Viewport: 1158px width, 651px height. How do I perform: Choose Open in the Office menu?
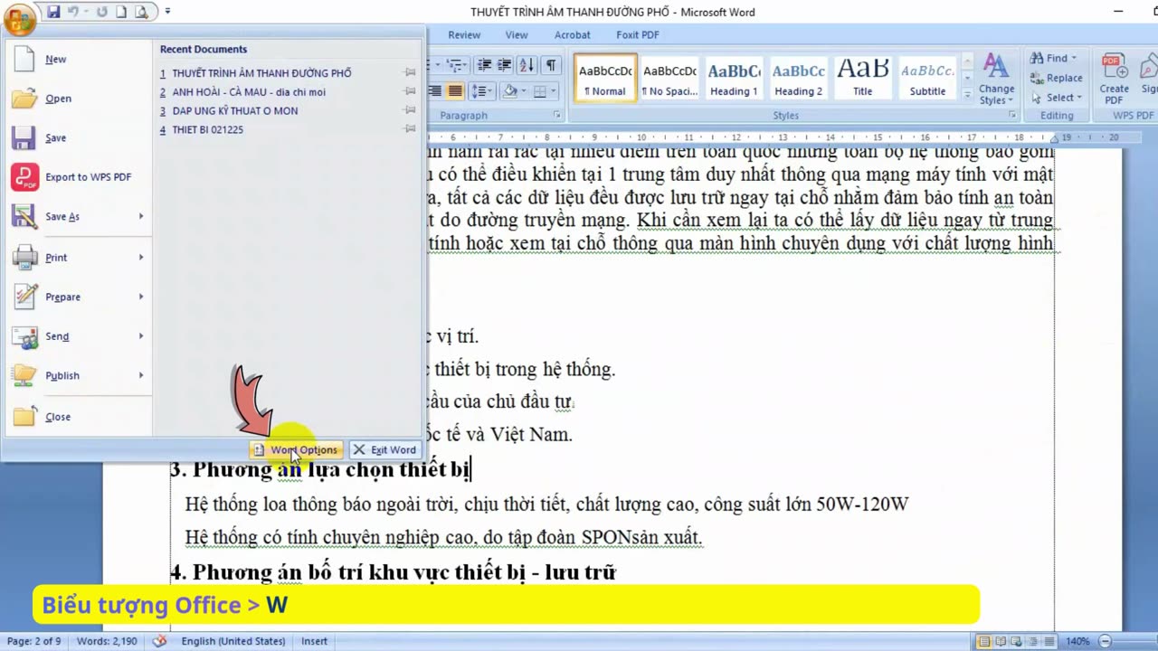click(x=78, y=99)
